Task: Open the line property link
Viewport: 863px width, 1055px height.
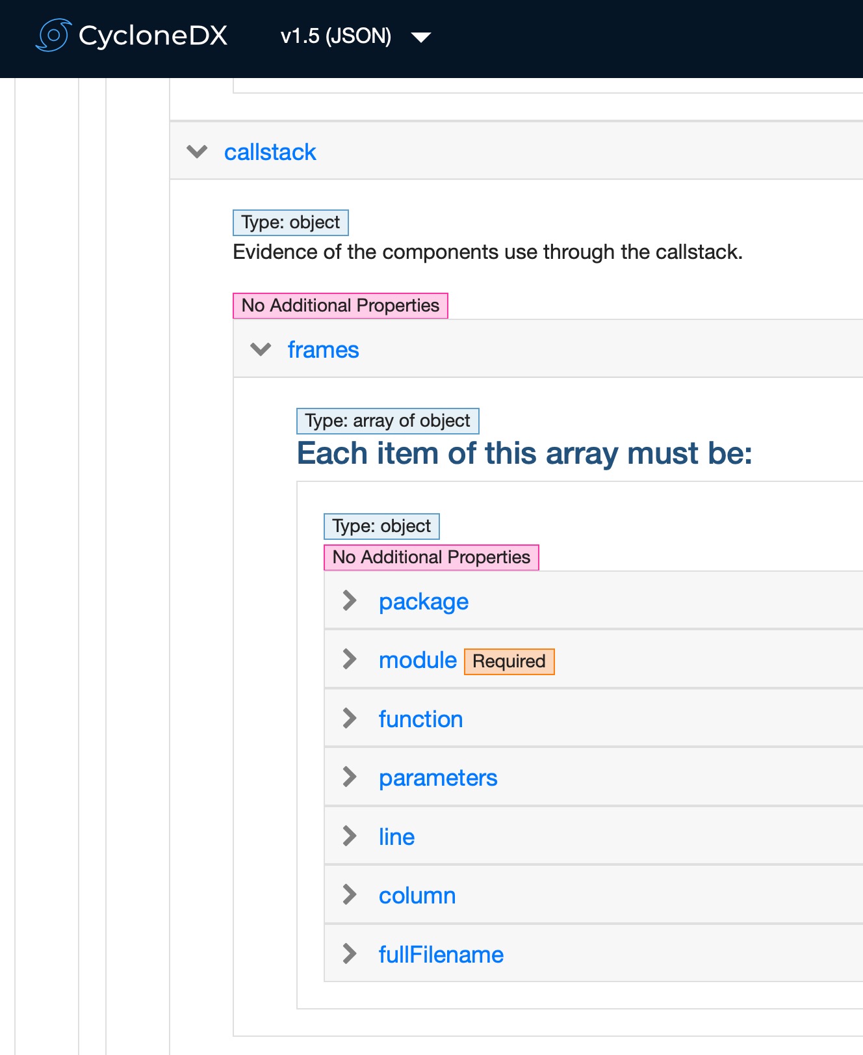Action: coord(396,837)
